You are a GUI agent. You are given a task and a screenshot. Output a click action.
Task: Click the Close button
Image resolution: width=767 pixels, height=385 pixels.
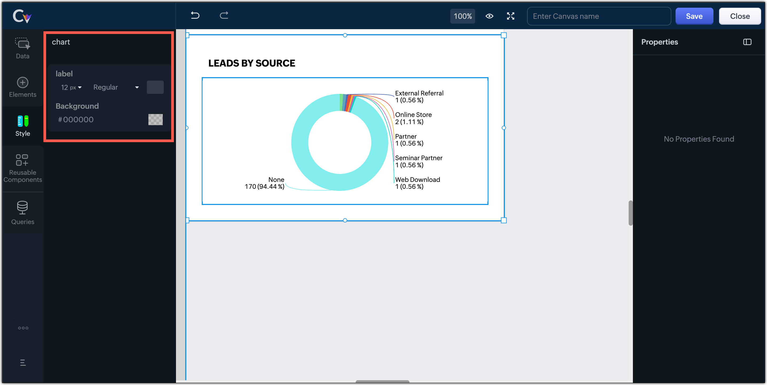tap(740, 16)
